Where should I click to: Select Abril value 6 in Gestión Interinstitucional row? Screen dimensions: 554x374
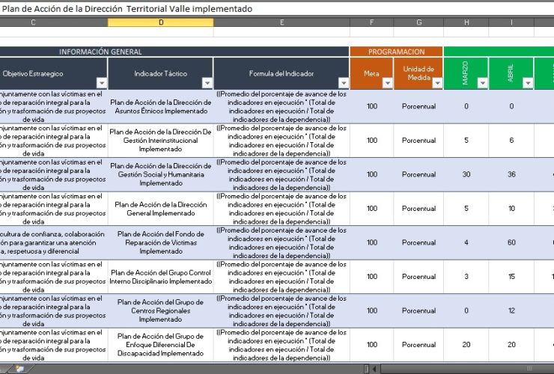[x=511, y=141]
